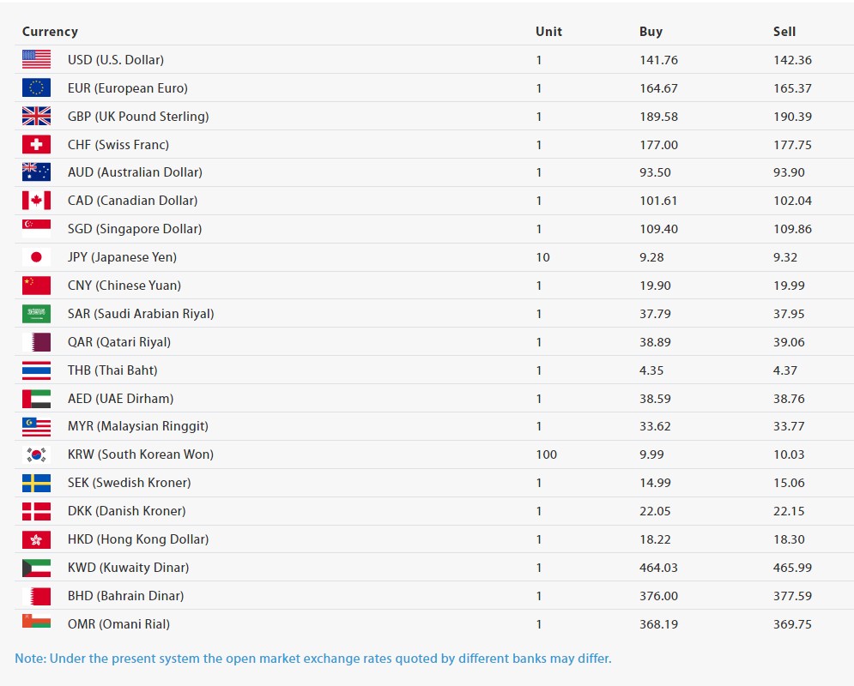854x686 pixels.
Task: Click the United States flag icon
Action: (36, 60)
